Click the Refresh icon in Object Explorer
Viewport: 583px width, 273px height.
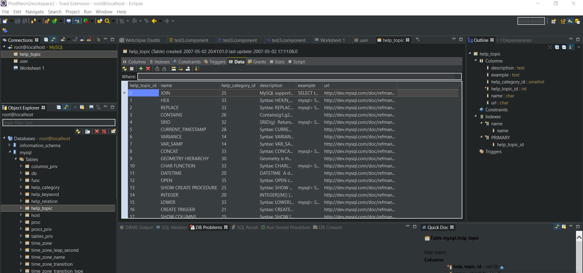pyautogui.click(x=78, y=131)
